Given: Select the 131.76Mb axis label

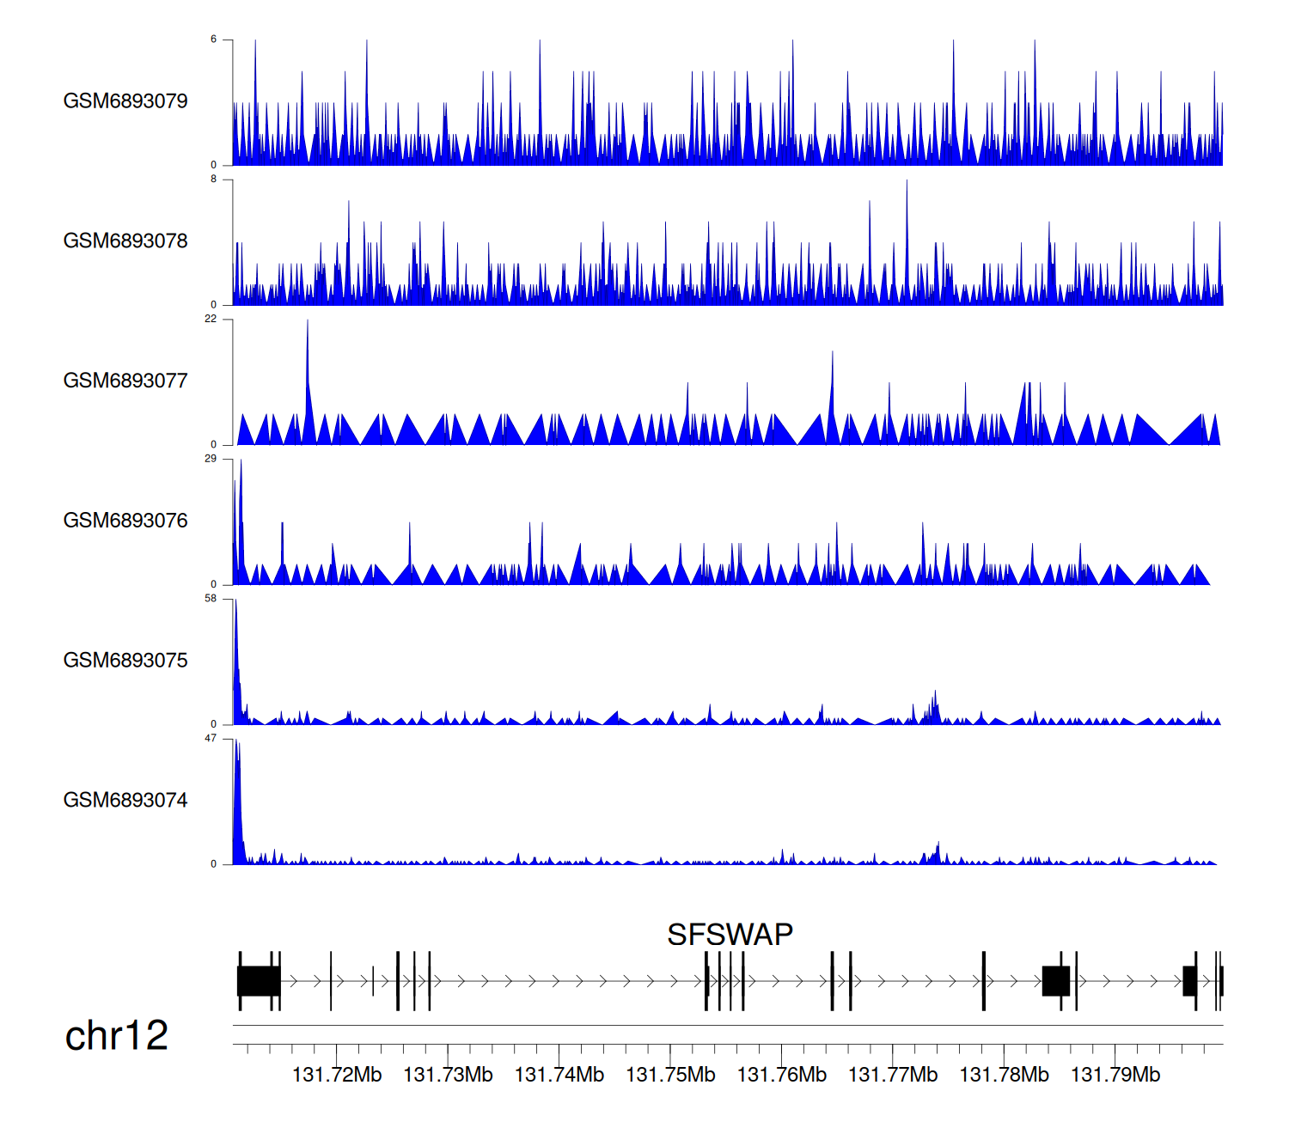Looking at the screenshot, I should pos(782,1076).
